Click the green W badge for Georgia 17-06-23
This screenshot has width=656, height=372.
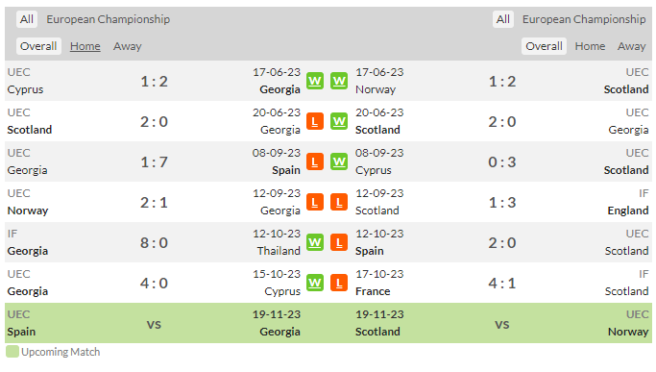point(315,81)
